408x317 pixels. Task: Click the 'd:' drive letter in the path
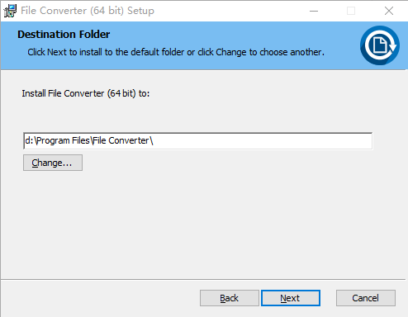pos(29,140)
